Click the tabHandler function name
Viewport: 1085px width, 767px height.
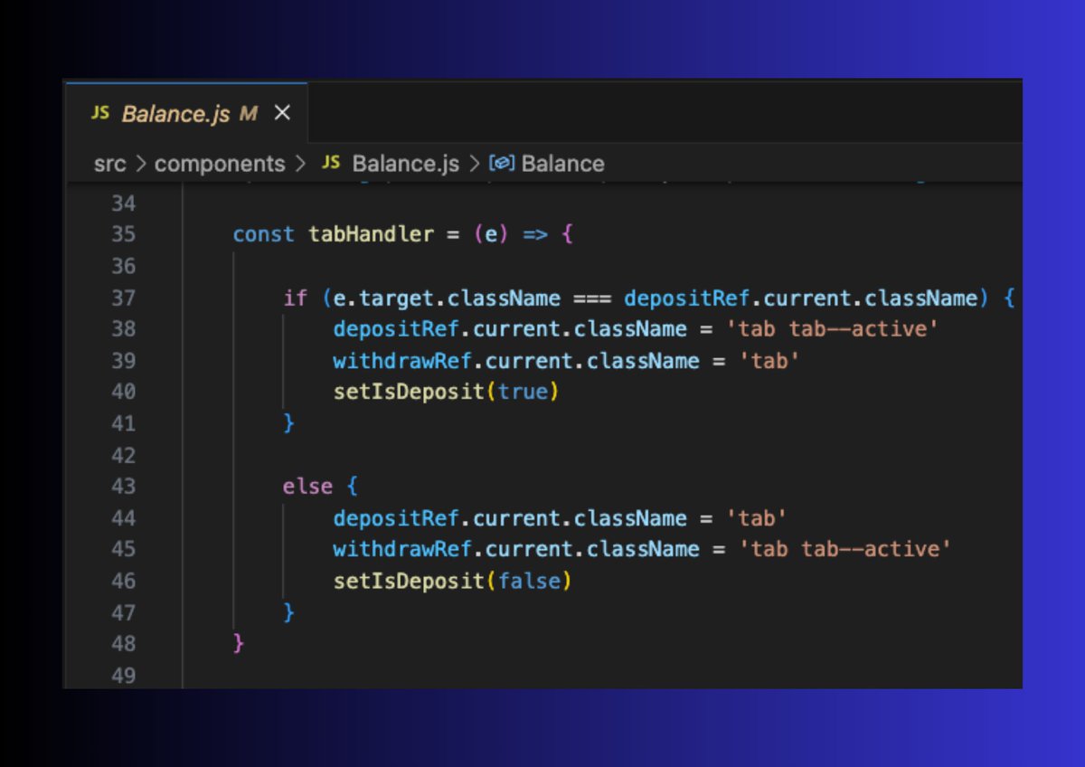(372, 234)
